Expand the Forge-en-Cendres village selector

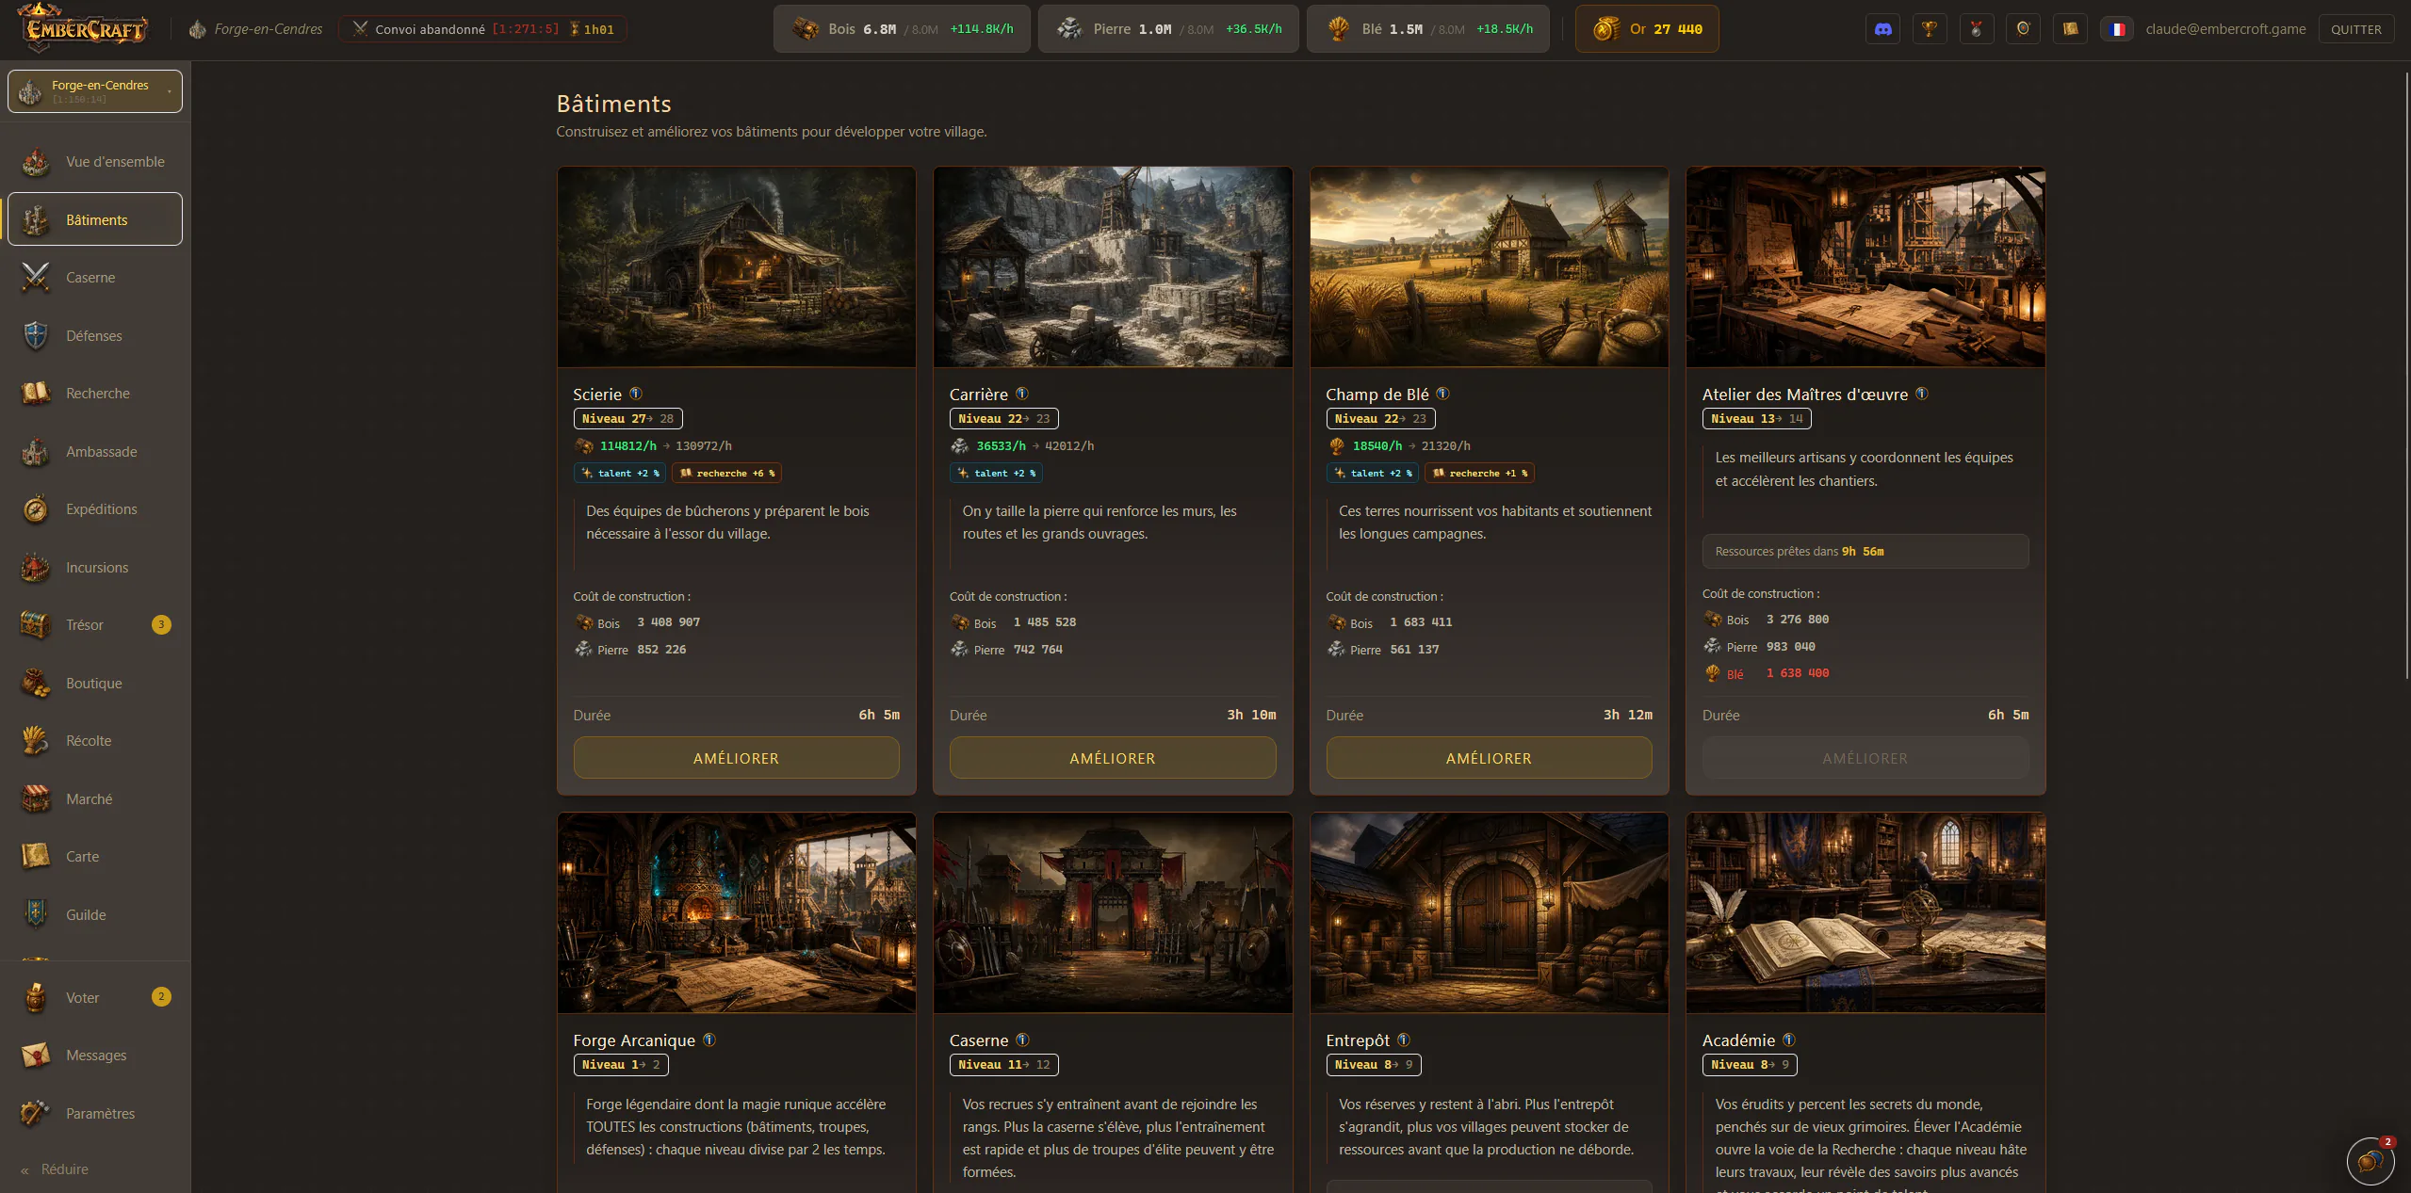[x=95, y=91]
